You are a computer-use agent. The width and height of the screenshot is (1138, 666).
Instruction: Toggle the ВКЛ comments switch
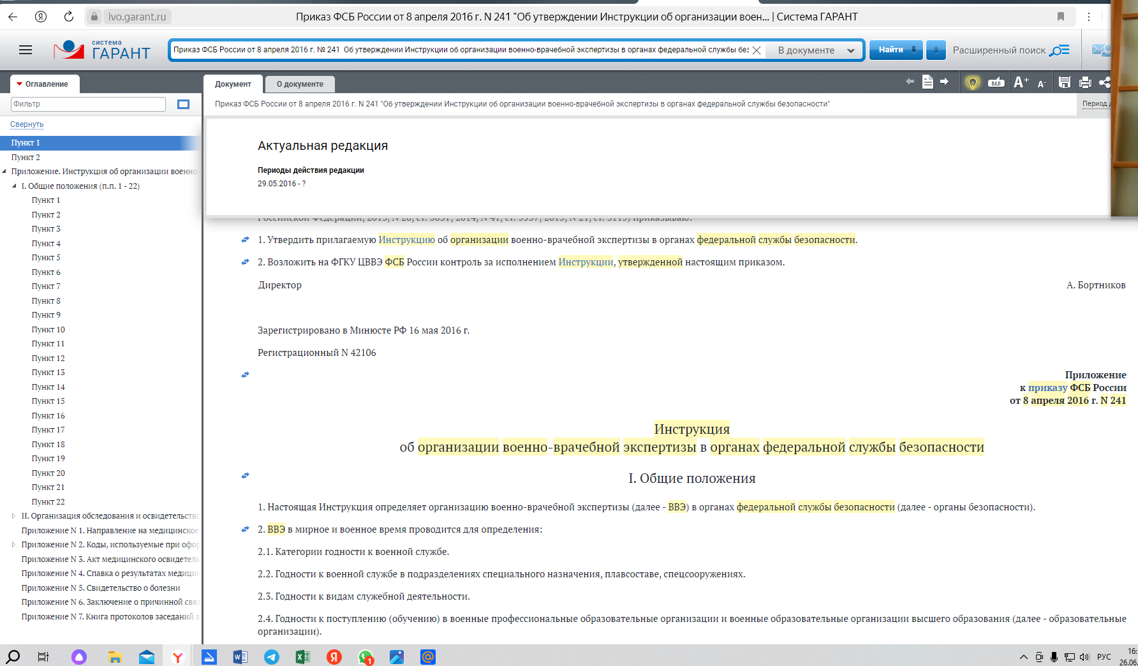point(996,82)
